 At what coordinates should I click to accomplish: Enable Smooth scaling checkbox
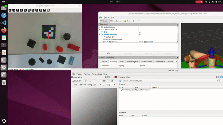79,85
